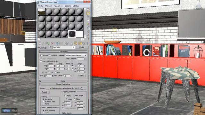
Task: Click the W Angle input field
Action: point(80,72)
